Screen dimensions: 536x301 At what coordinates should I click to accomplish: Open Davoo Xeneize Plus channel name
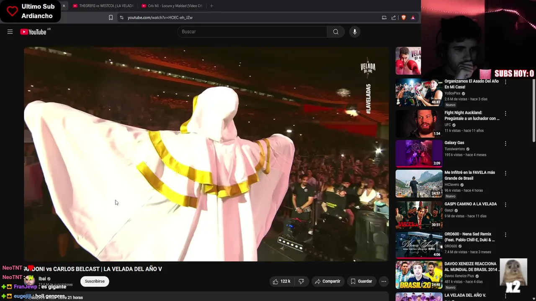(459, 276)
